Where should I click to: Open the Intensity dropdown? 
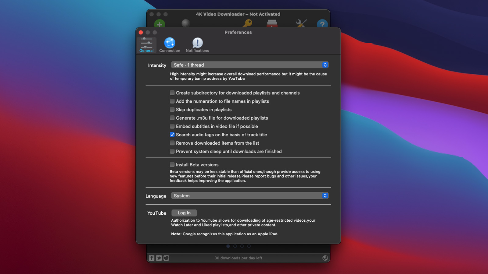[x=250, y=65]
